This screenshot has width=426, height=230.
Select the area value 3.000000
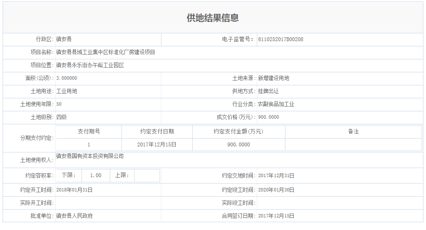click(x=66, y=78)
